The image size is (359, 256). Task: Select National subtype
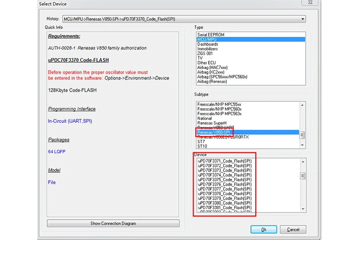248,118
